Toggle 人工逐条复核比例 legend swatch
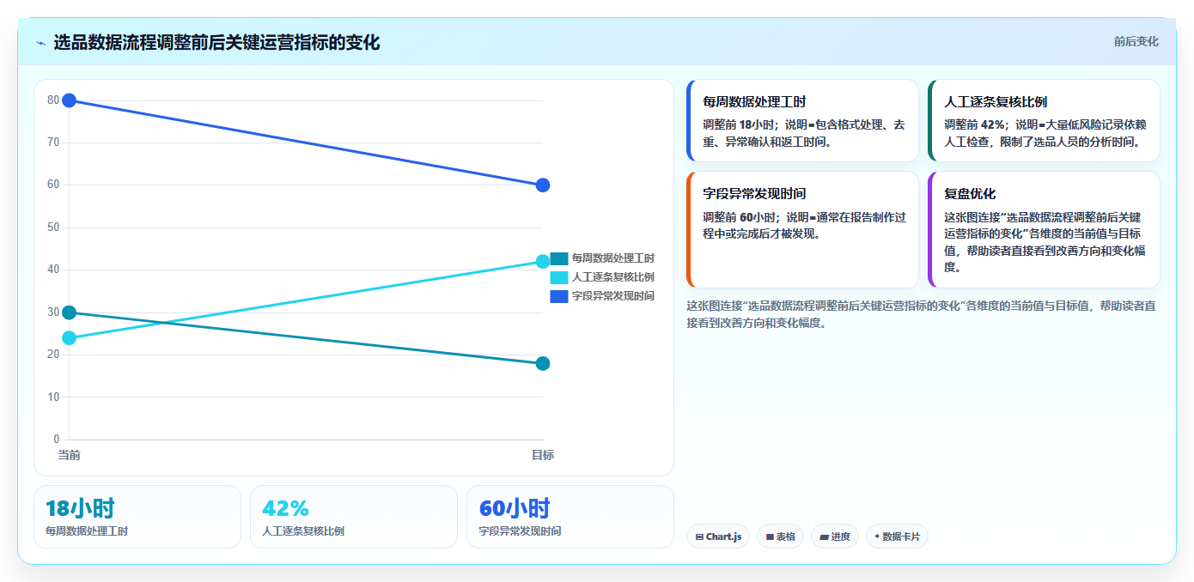 tap(558, 277)
